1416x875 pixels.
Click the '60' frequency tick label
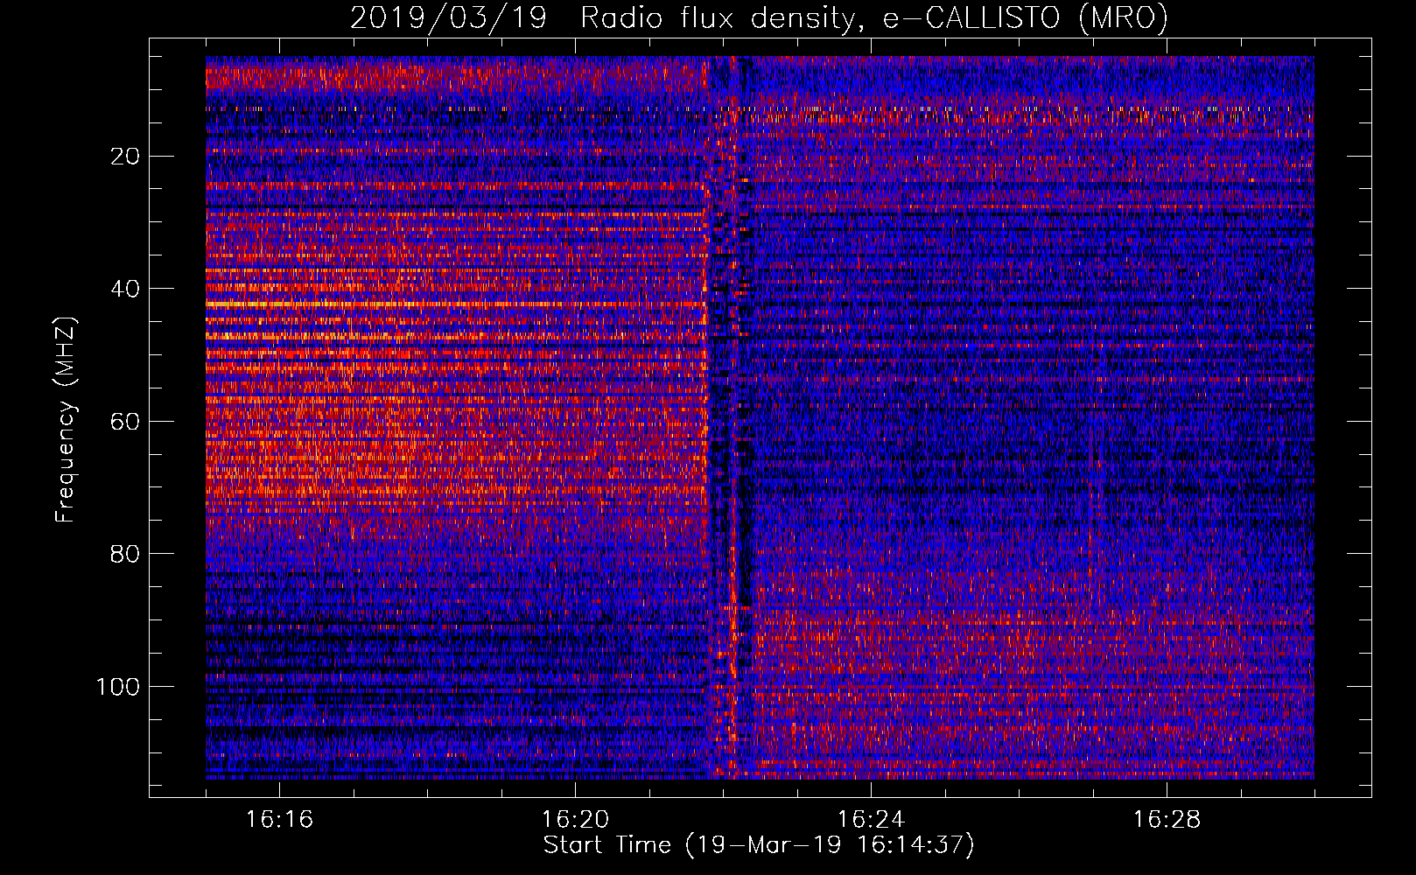point(125,422)
